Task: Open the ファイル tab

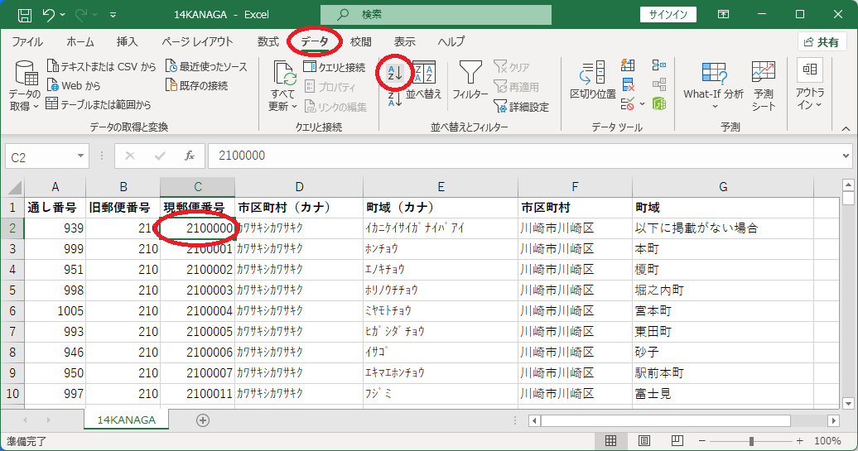Action: [27, 42]
